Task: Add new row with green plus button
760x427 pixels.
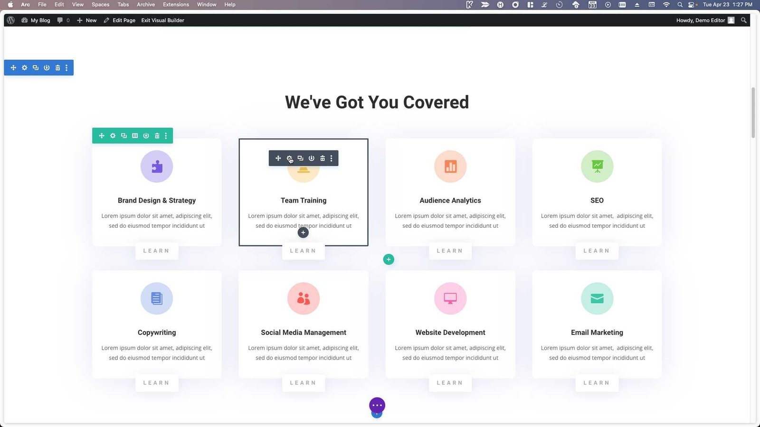Action: (x=389, y=260)
